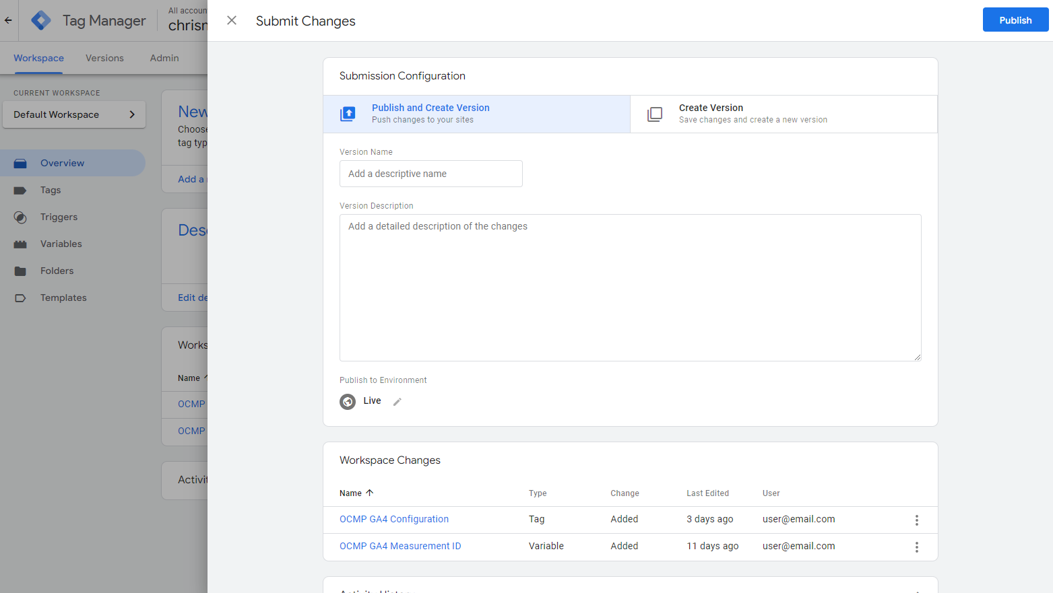
Task: Select Create Version option
Action: pos(784,114)
